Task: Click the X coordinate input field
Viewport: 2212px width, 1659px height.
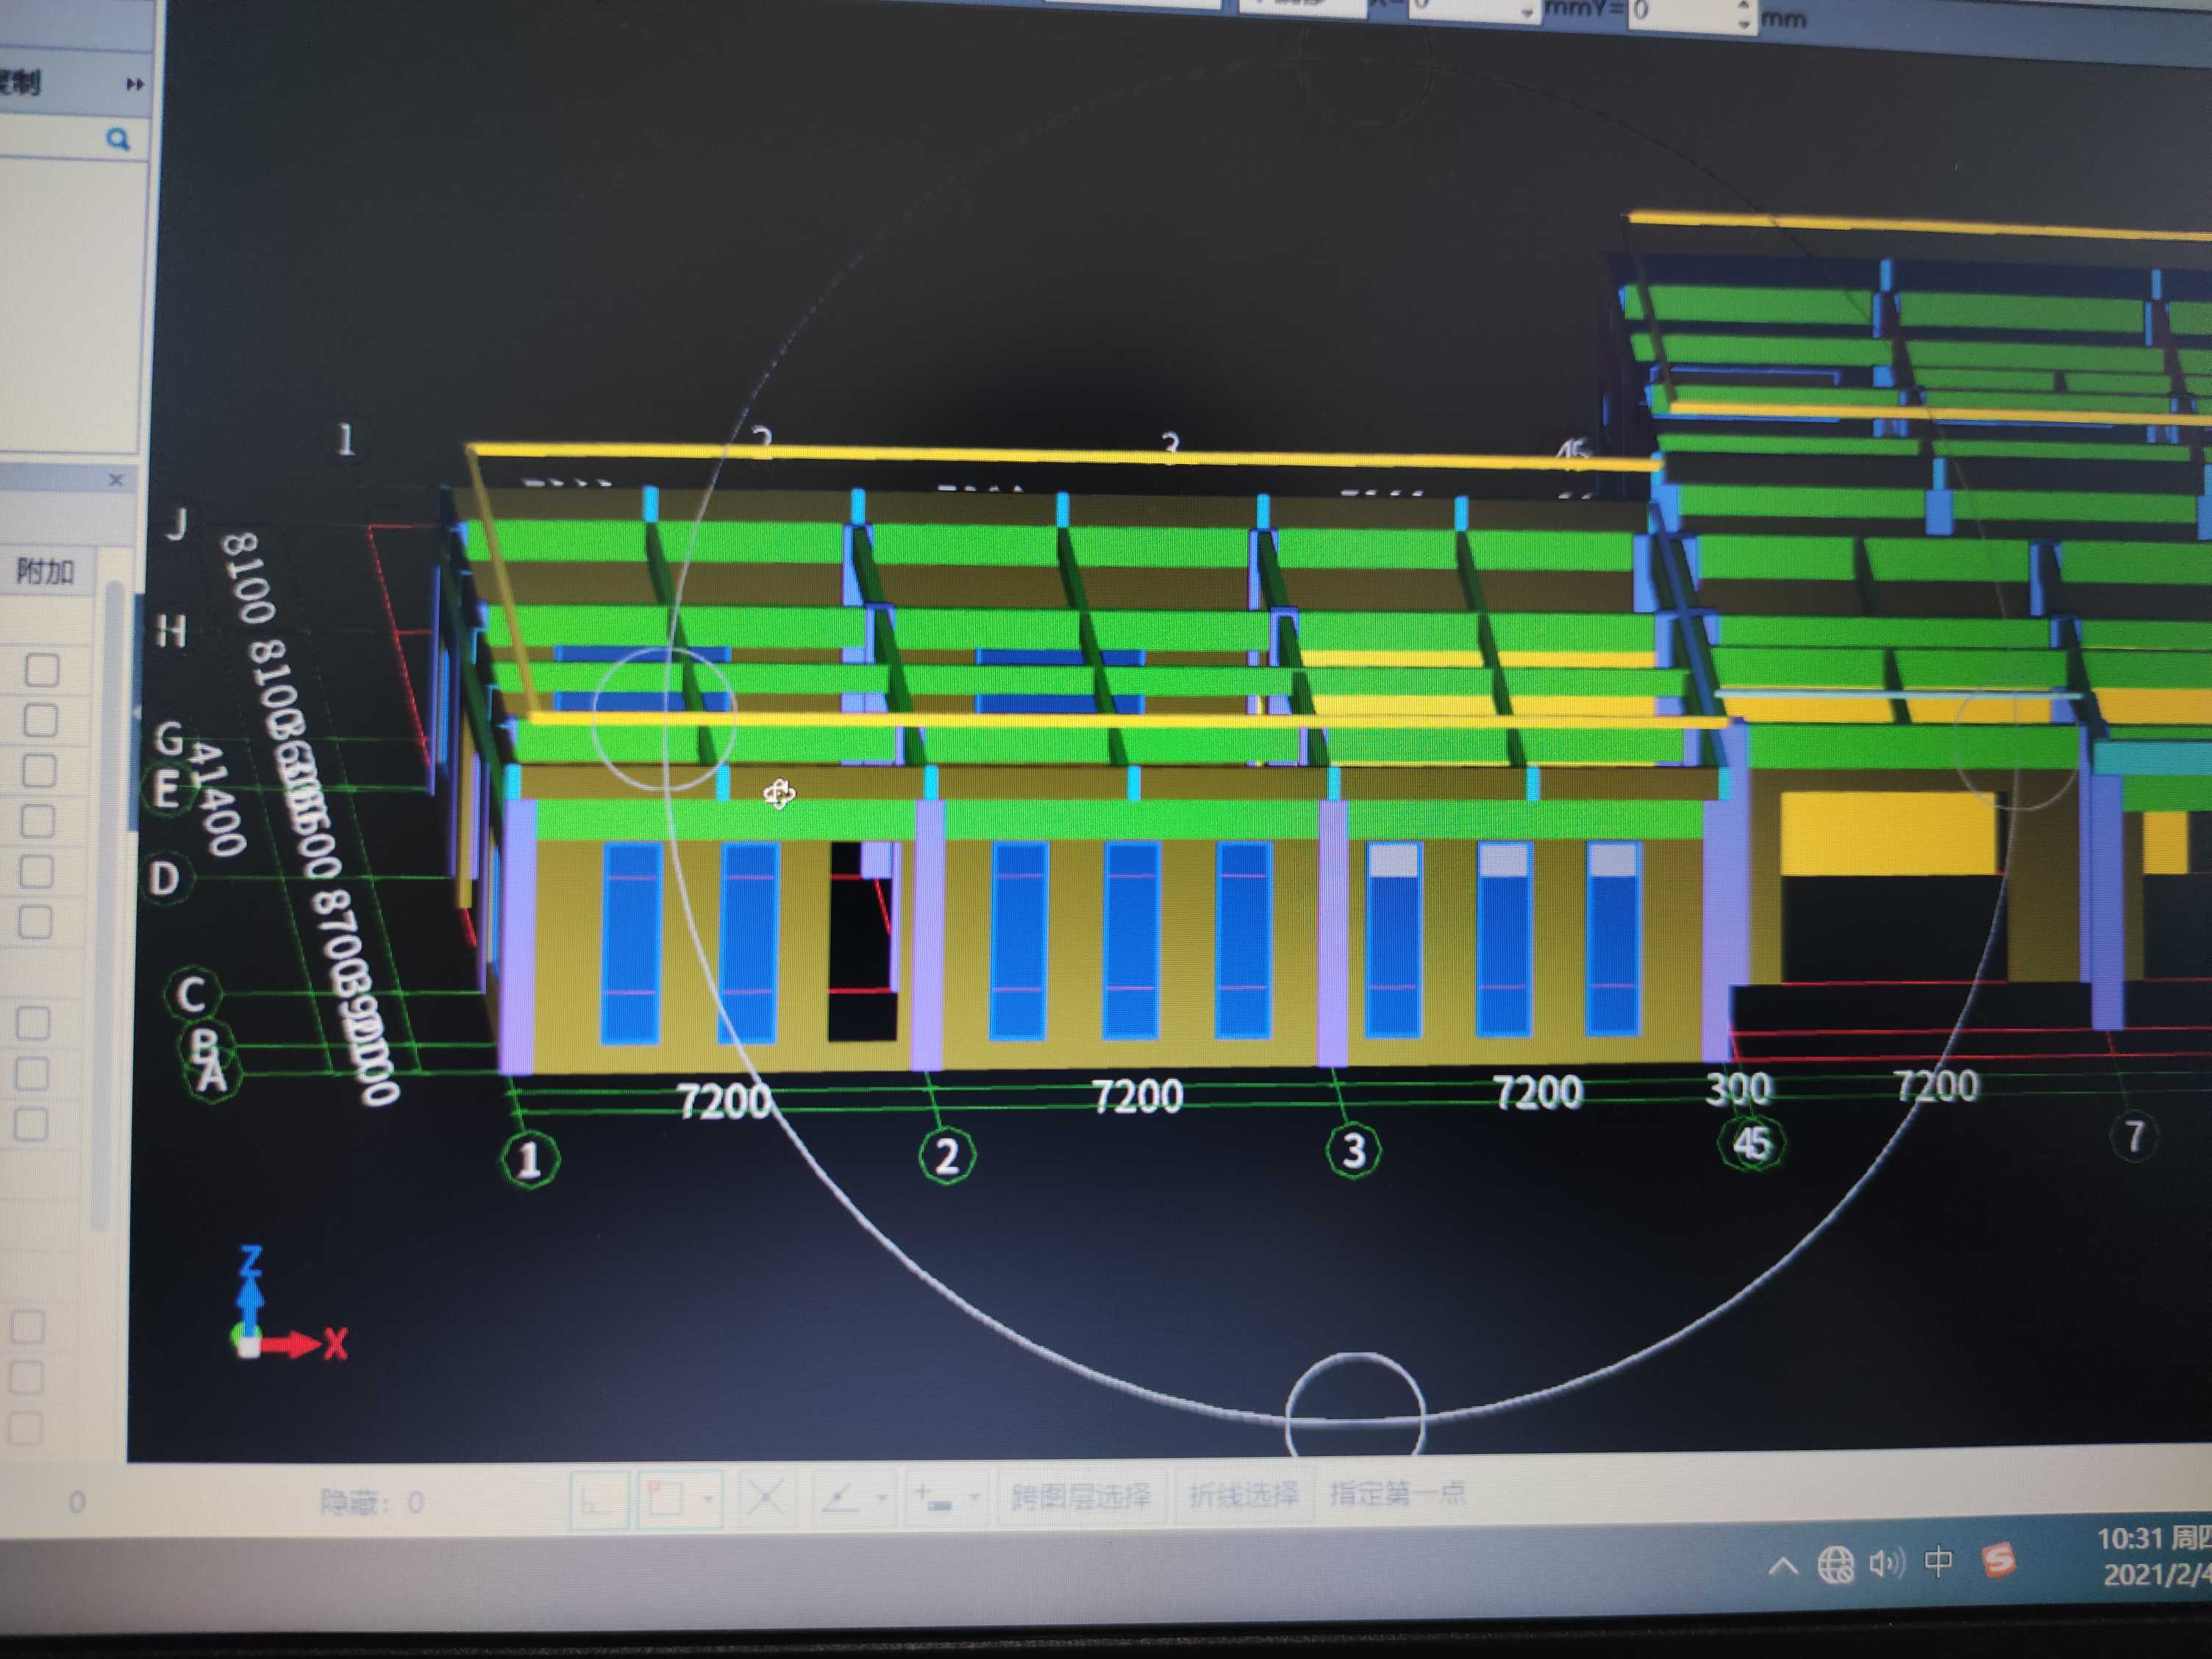Action: (1465, 8)
